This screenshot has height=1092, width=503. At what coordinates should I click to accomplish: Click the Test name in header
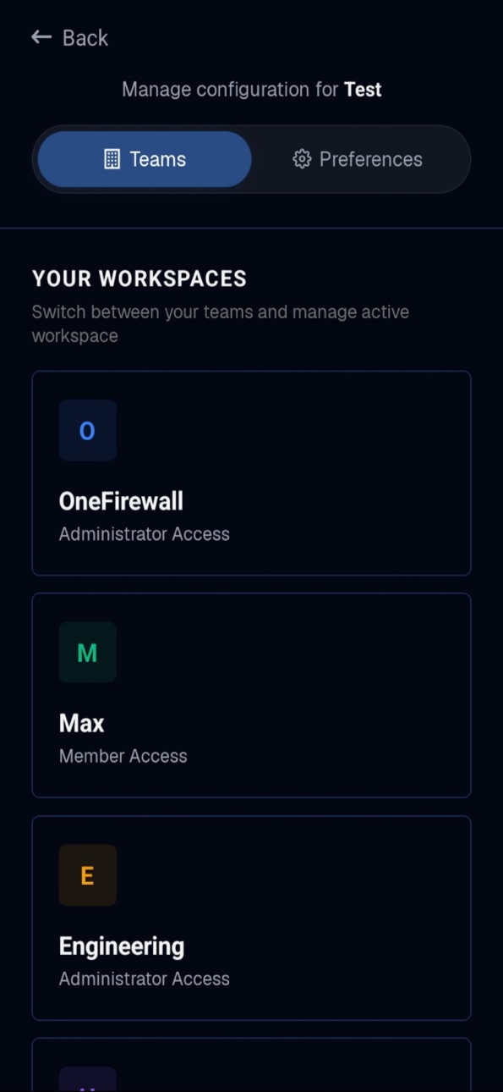pos(363,90)
